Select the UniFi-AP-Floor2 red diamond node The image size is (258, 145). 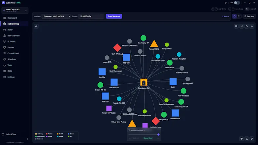pyautogui.click(x=117, y=48)
